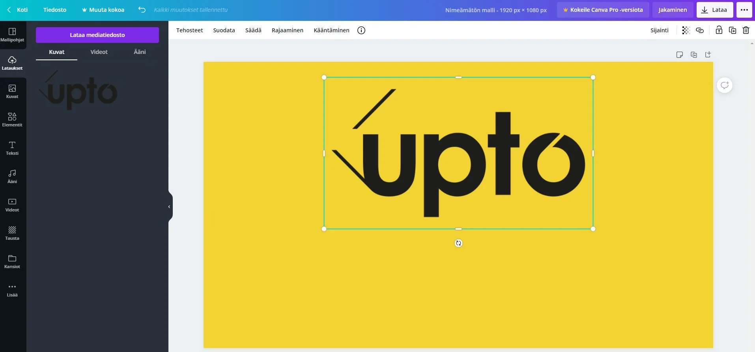Open the image info icon
The height and width of the screenshot is (352, 755).
pyautogui.click(x=361, y=30)
